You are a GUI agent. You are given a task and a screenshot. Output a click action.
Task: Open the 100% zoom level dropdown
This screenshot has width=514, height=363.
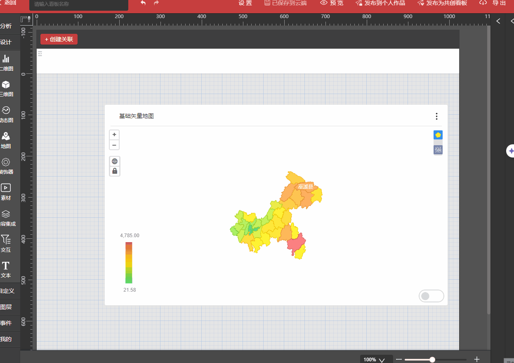point(376,359)
